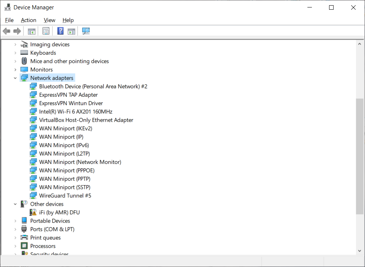
Task: Collapse the Other devices category
Action: (15, 204)
